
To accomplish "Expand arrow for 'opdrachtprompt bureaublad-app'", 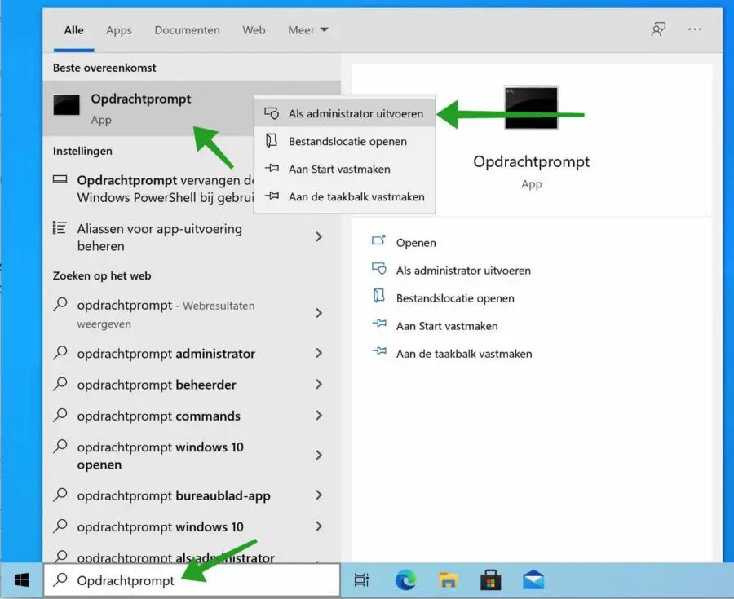I will (x=319, y=495).
